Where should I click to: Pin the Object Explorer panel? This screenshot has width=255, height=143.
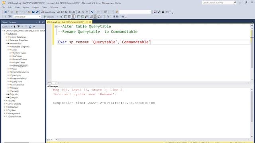(39, 22)
